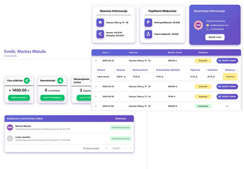Viewport: 244px width, 169px height.
Task: Click Mantas Matulis purple MM avatar
Action: click(10, 128)
